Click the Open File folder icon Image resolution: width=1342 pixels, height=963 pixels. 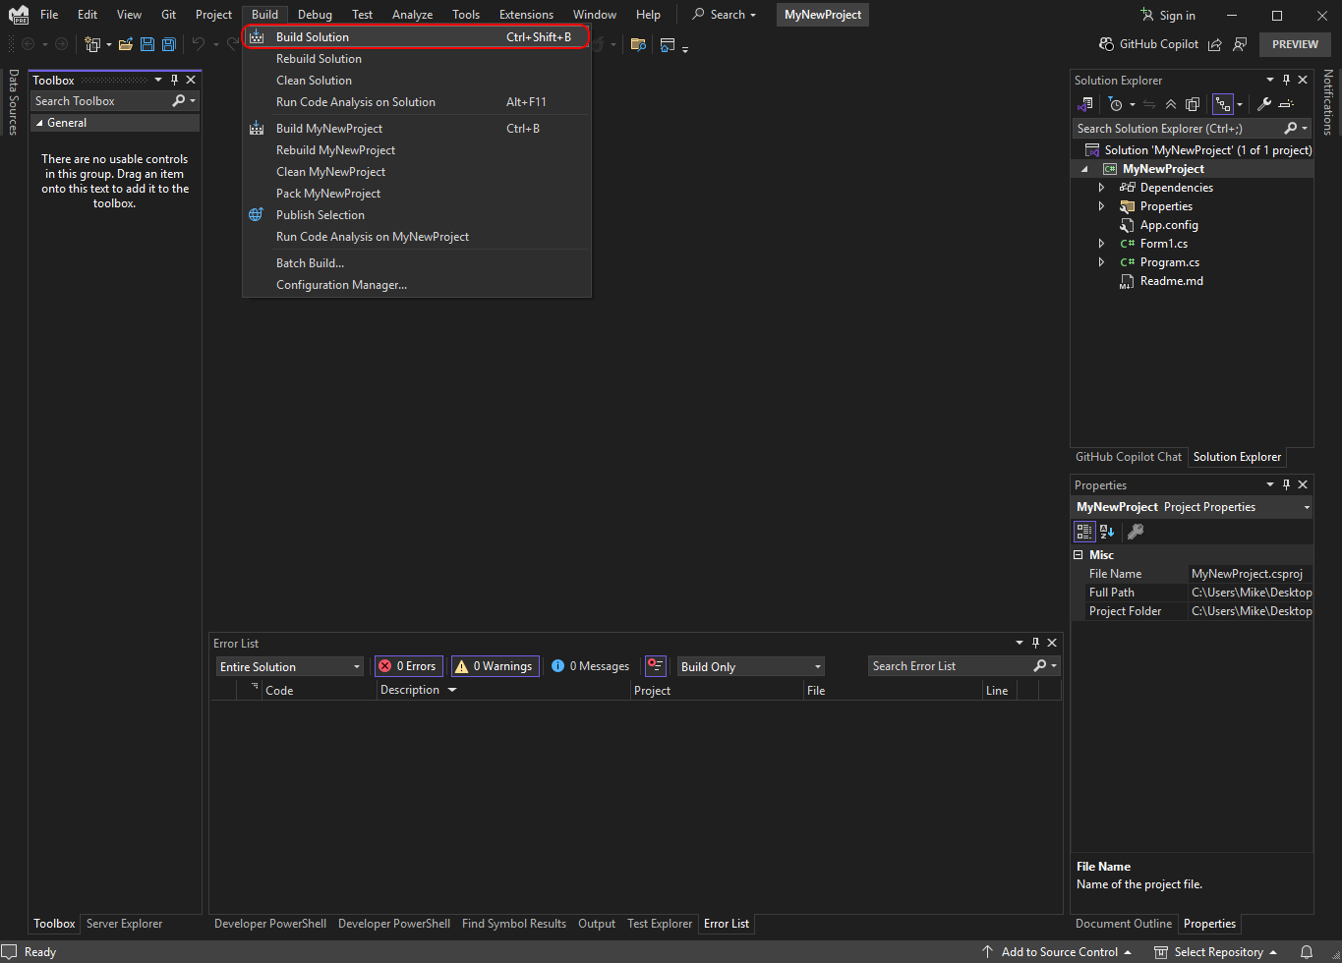pos(125,44)
